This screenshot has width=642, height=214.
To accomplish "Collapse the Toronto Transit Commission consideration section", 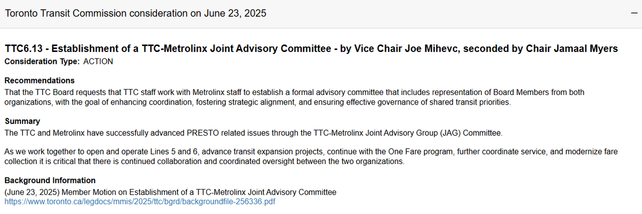I will [633, 13].
